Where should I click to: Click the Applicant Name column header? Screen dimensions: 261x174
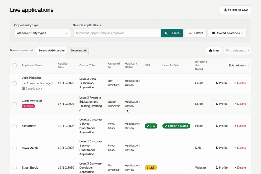click(x=32, y=65)
